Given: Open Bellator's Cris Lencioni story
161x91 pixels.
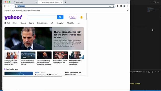Looking at the screenshot, I should [60, 62].
